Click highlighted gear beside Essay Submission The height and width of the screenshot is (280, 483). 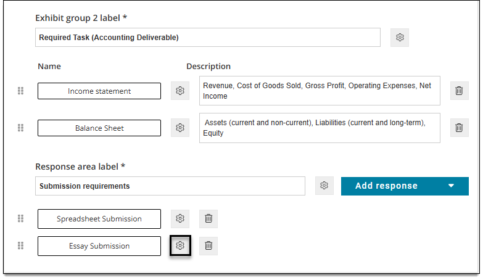(x=180, y=246)
